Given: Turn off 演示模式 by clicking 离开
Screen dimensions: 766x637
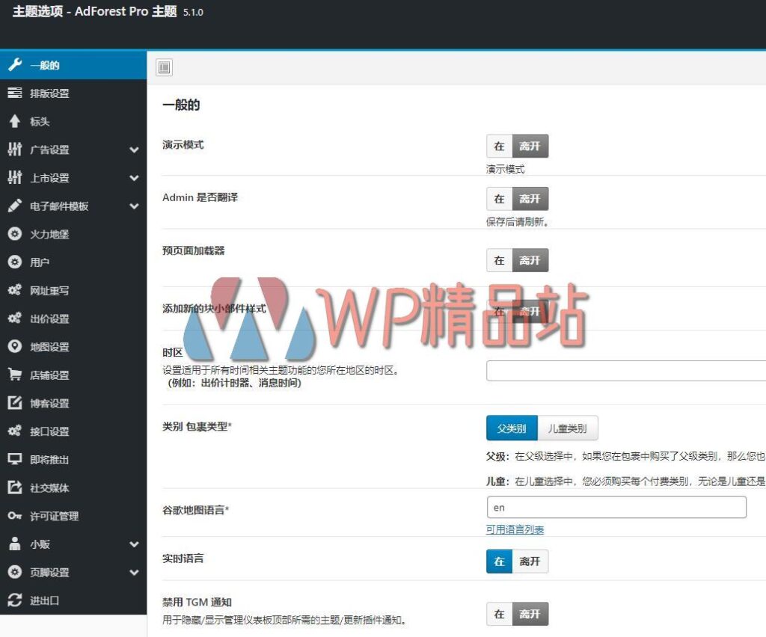Looking at the screenshot, I should 530,147.
